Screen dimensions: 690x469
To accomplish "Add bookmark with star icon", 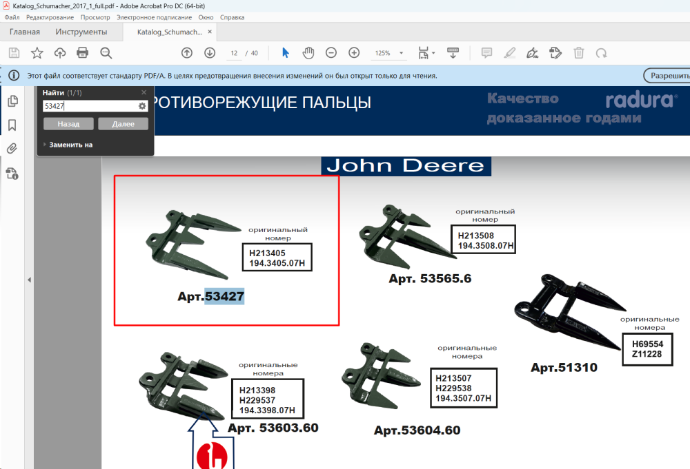I will click(37, 53).
